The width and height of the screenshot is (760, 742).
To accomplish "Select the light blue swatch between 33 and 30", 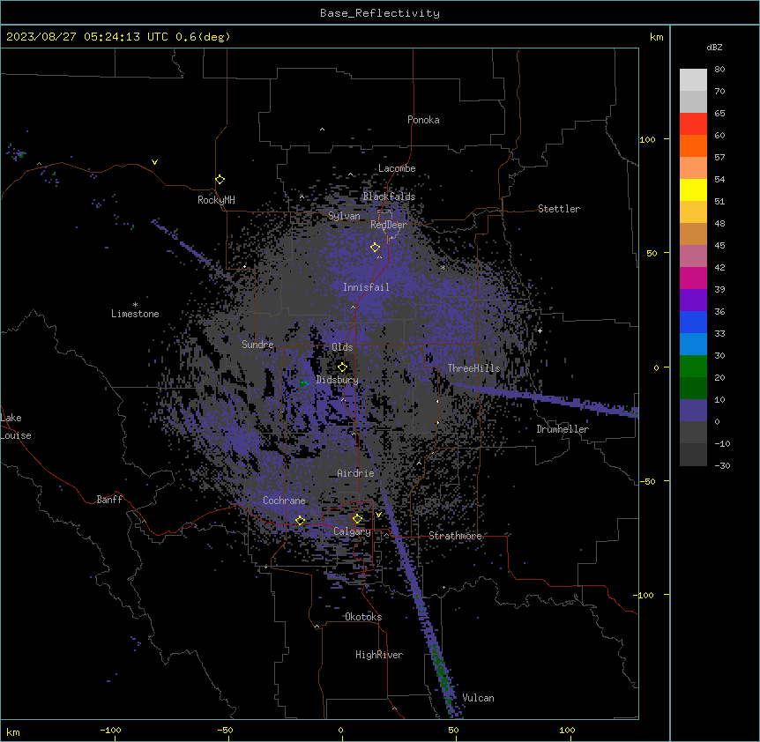I will (x=693, y=345).
